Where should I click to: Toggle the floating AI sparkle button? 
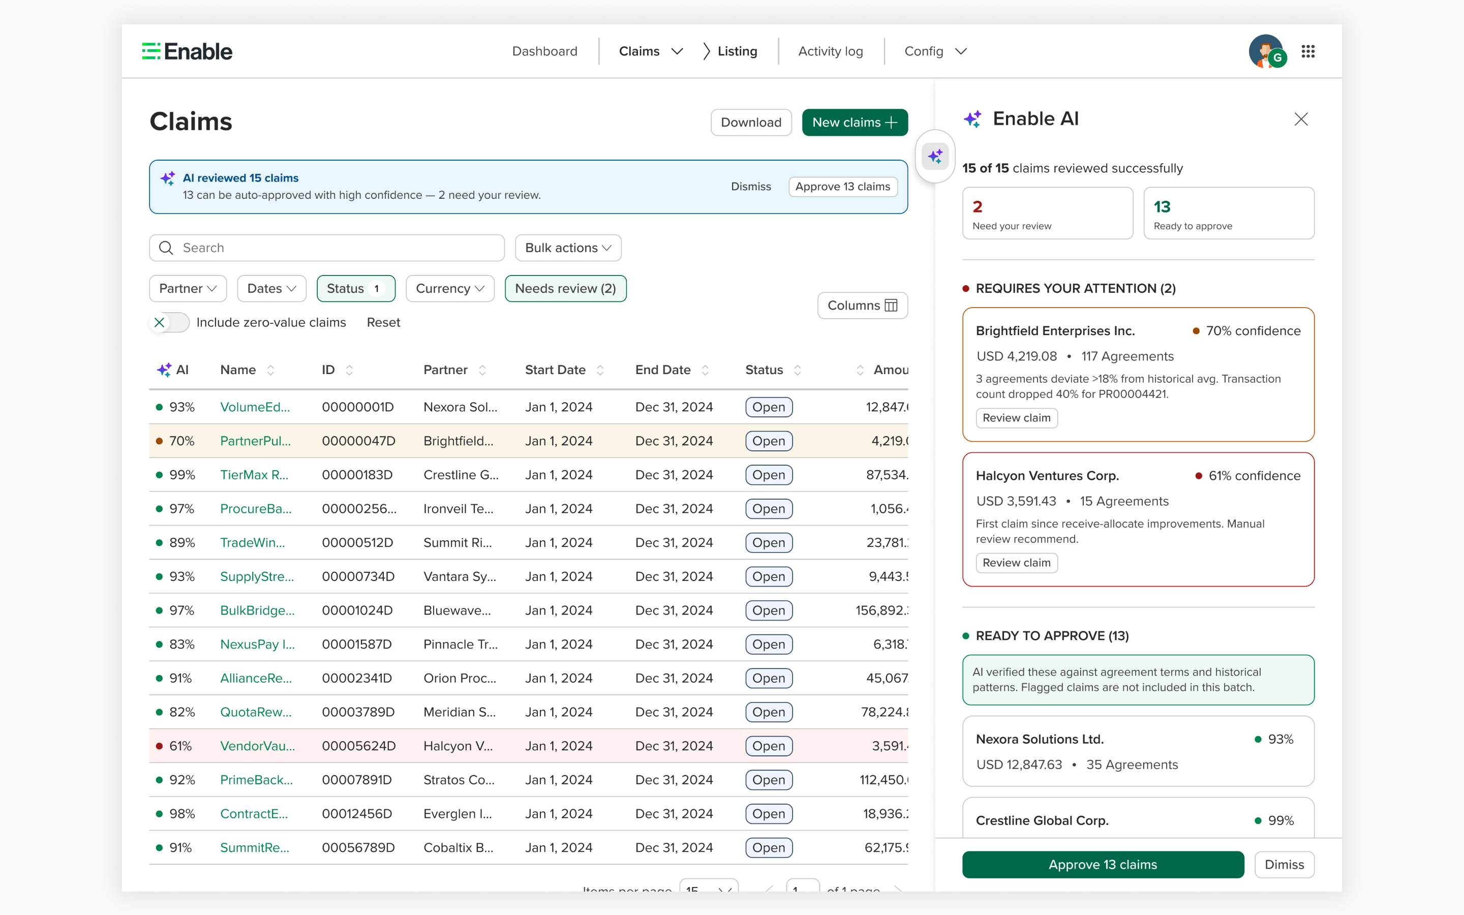[x=935, y=157]
